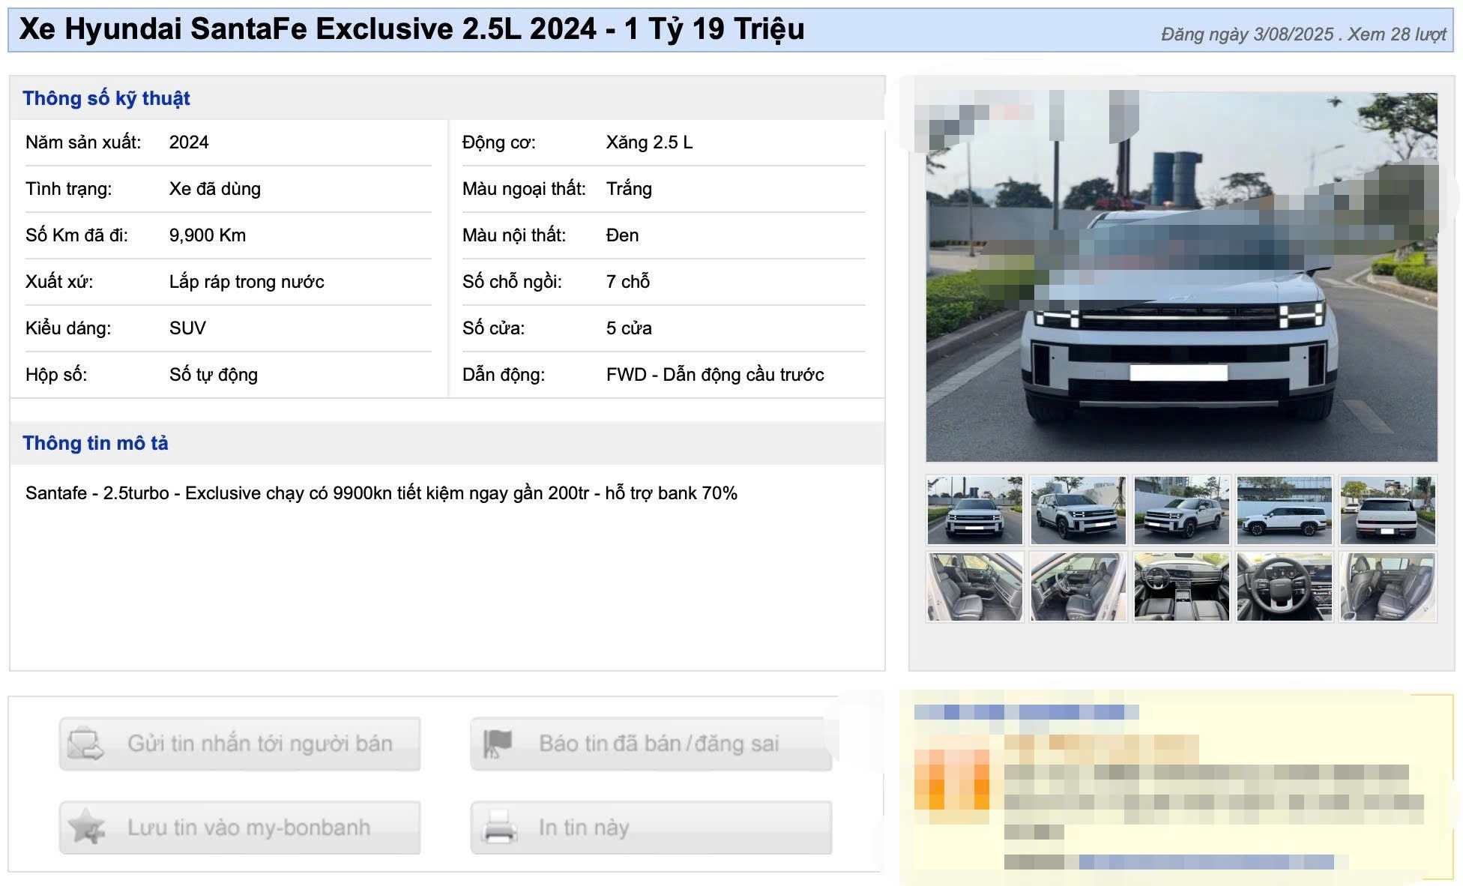1463x886 pixels.
Task: Click the star icon beside Lưu tin vào my-bonbanh
Action: 85,827
